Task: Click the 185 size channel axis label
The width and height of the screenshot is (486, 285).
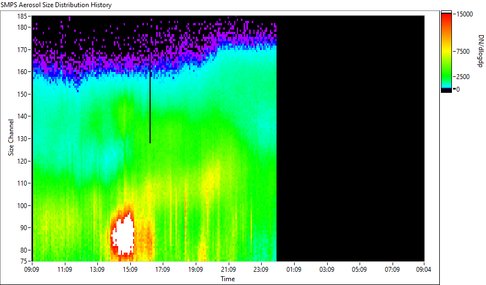Action: [x=23, y=16]
